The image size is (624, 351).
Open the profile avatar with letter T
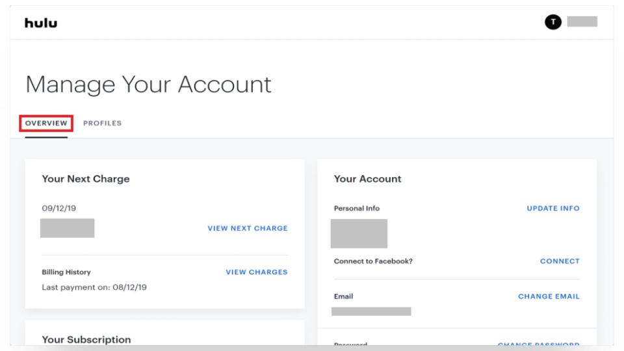click(x=552, y=22)
